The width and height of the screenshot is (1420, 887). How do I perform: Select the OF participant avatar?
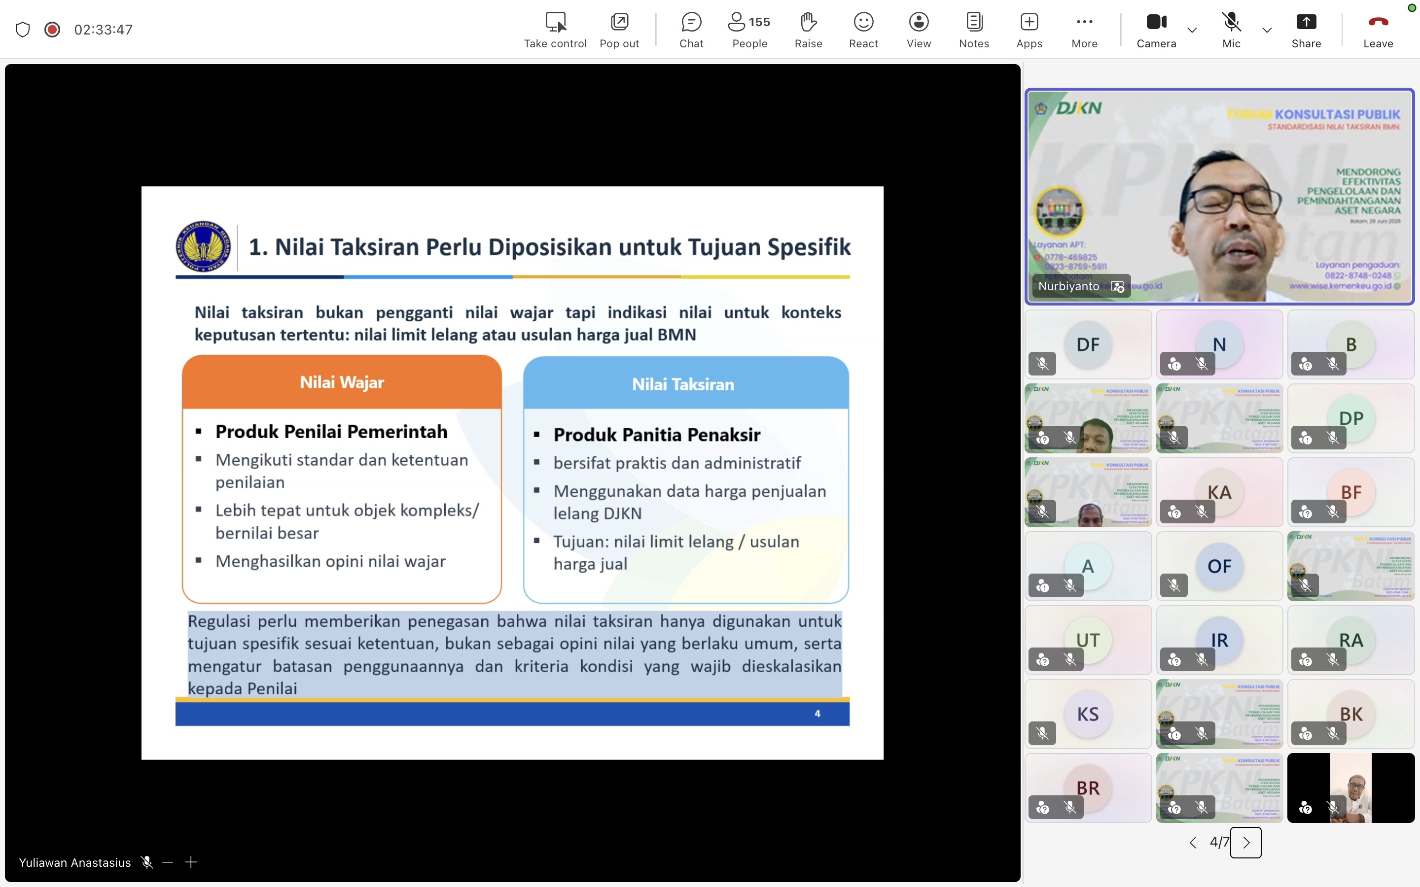[x=1219, y=566]
